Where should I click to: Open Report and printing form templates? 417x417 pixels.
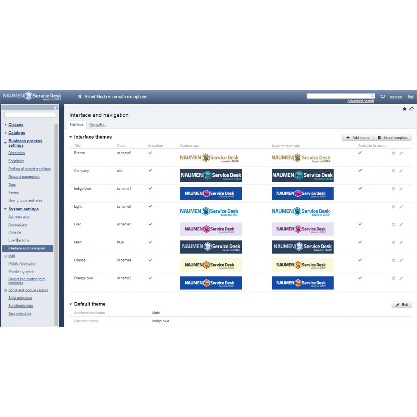click(x=27, y=281)
